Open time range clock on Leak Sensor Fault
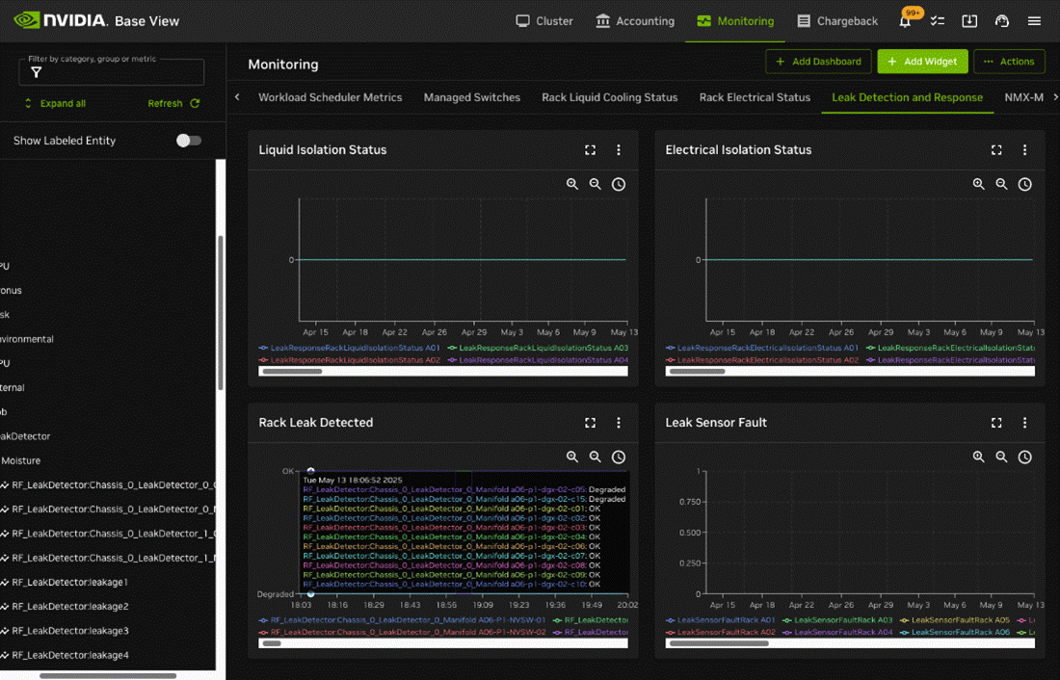The width and height of the screenshot is (1060, 680). coord(1024,457)
